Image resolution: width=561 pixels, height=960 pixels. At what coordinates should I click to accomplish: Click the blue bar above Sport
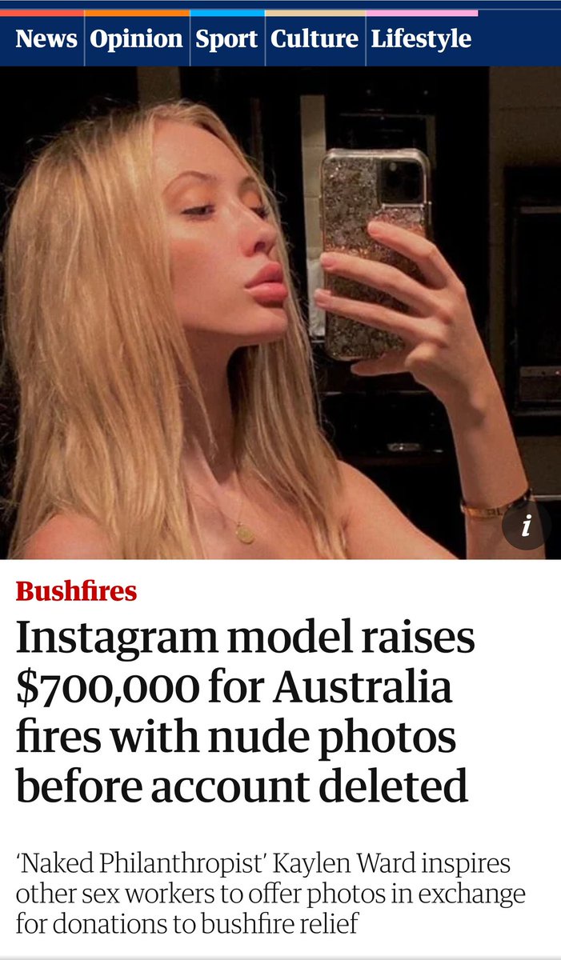(227, 13)
